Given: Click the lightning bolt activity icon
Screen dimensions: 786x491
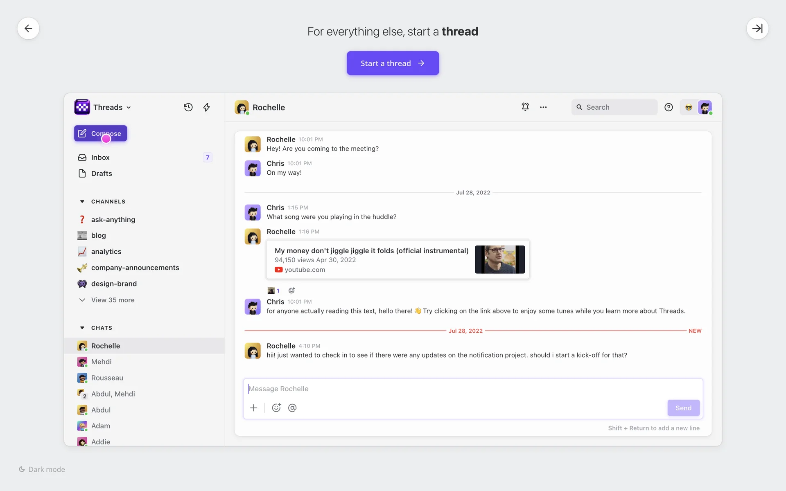Looking at the screenshot, I should point(207,107).
